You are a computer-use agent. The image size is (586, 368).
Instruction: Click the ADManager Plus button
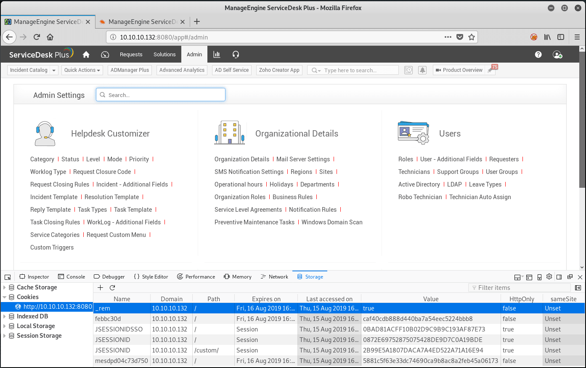point(130,70)
